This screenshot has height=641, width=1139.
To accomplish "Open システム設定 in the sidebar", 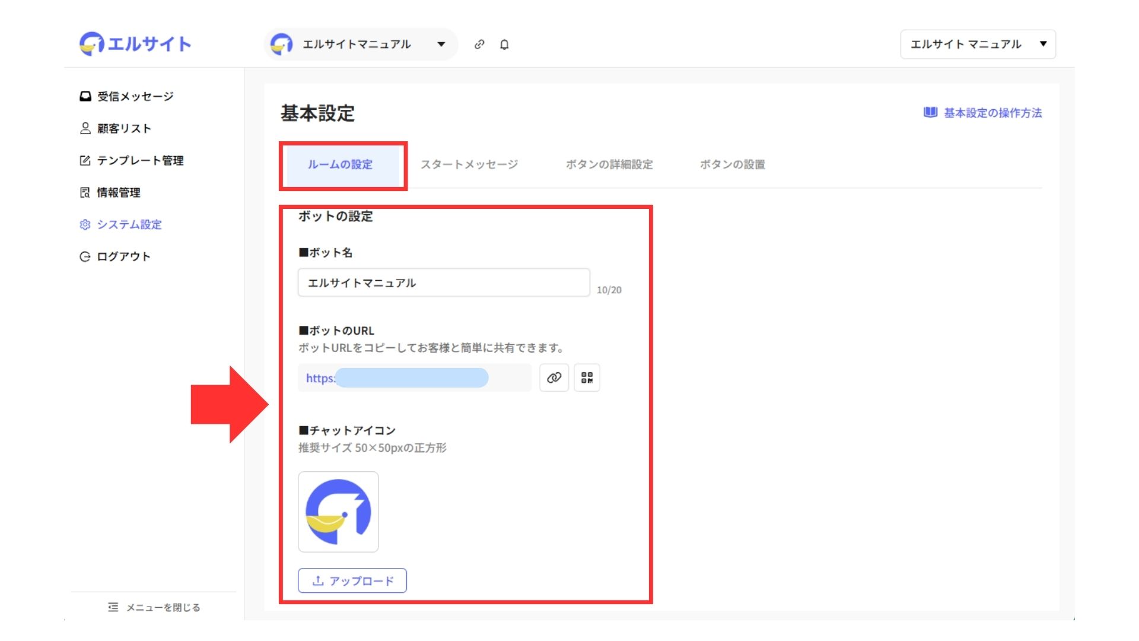I will (129, 224).
